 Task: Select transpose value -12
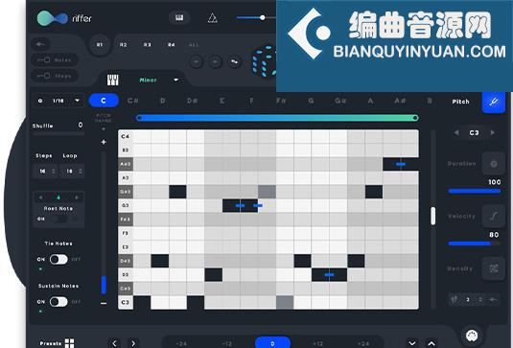point(227,344)
